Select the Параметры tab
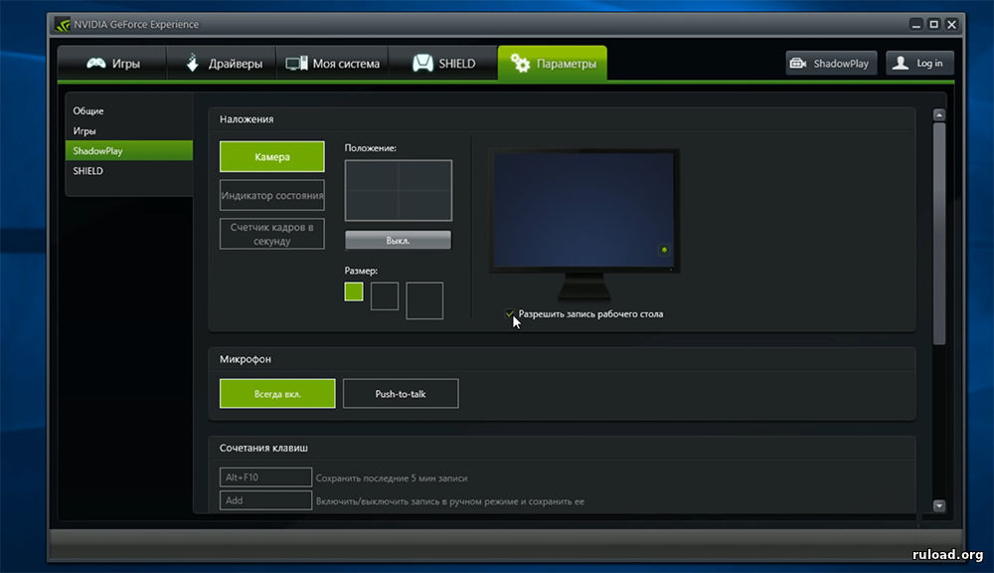 pyautogui.click(x=552, y=63)
